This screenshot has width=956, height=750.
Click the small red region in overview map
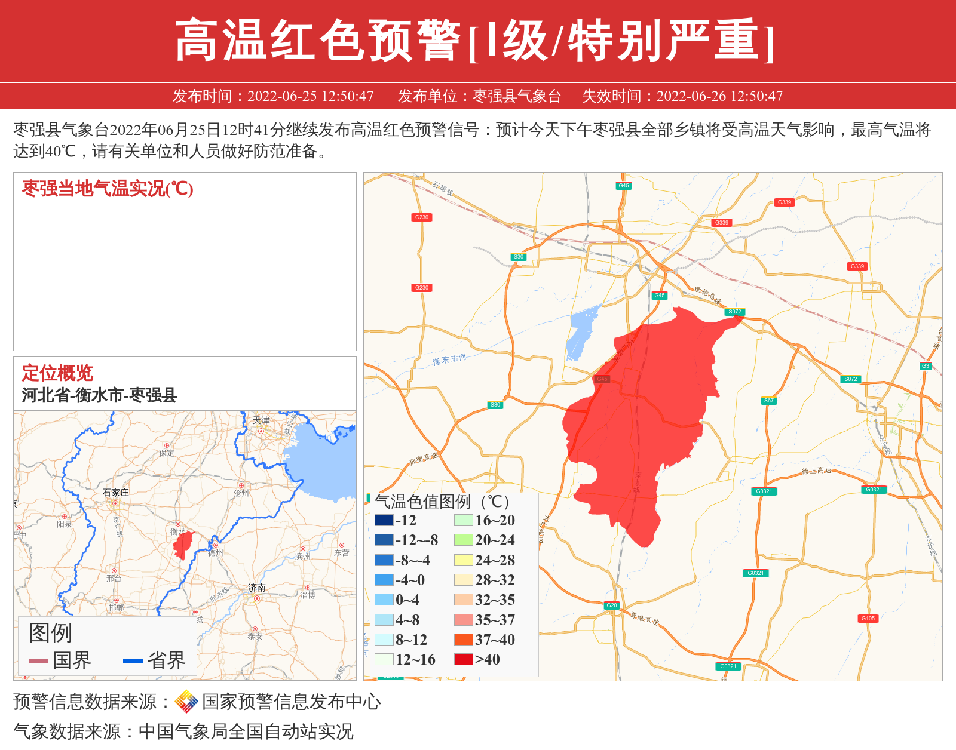pyautogui.click(x=183, y=545)
